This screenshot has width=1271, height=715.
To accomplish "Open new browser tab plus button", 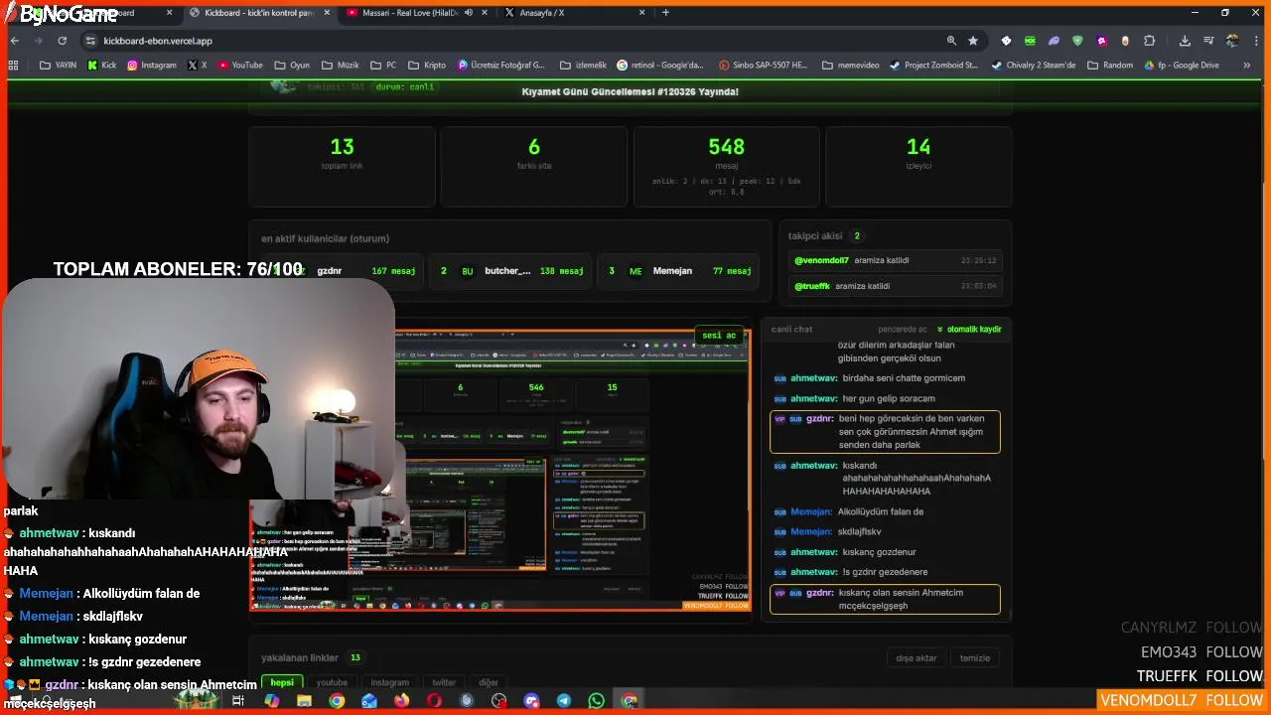I will (665, 13).
